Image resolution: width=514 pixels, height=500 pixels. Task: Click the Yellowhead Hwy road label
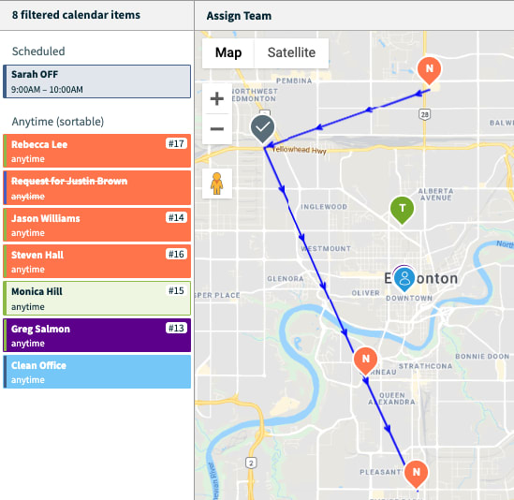click(300, 150)
